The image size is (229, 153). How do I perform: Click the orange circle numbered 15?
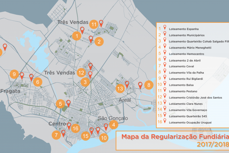click(86, 136)
